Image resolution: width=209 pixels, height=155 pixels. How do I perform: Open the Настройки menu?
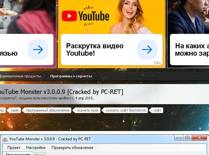coord(36,148)
